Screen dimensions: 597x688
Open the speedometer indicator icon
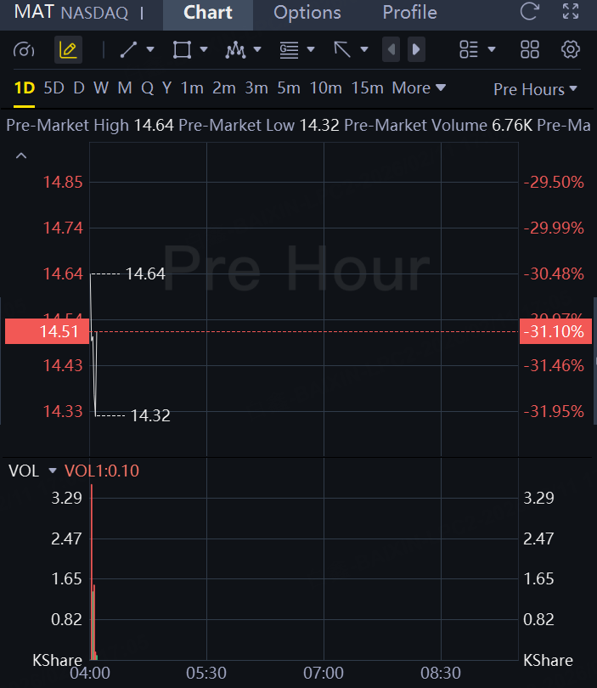pyautogui.click(x=24, y=50)
